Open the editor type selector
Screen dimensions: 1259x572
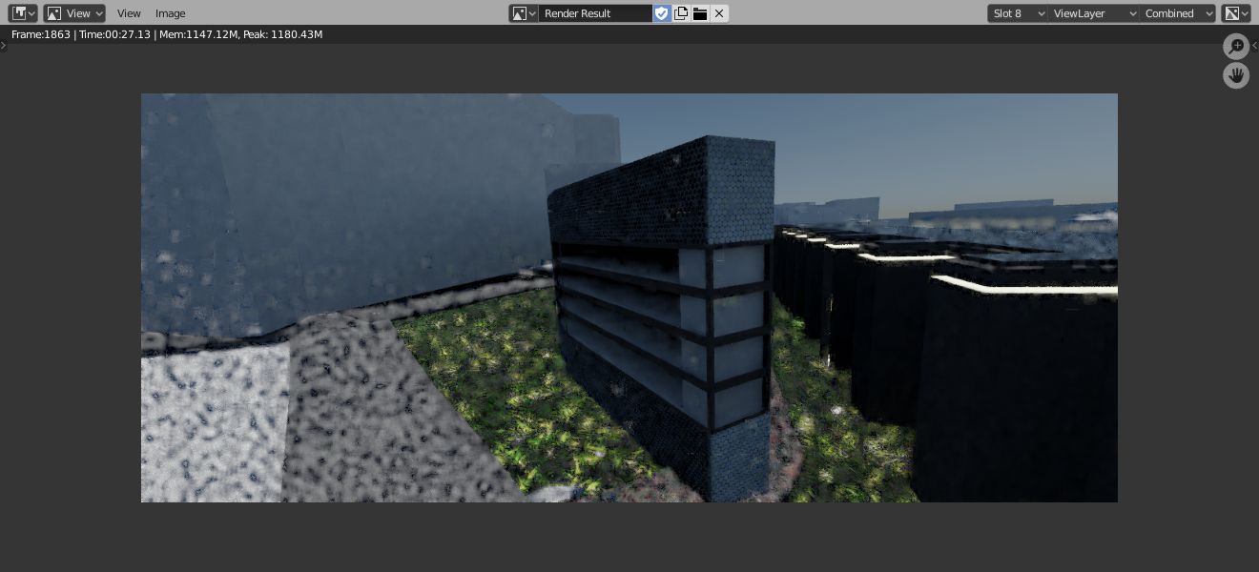point(23,13)
